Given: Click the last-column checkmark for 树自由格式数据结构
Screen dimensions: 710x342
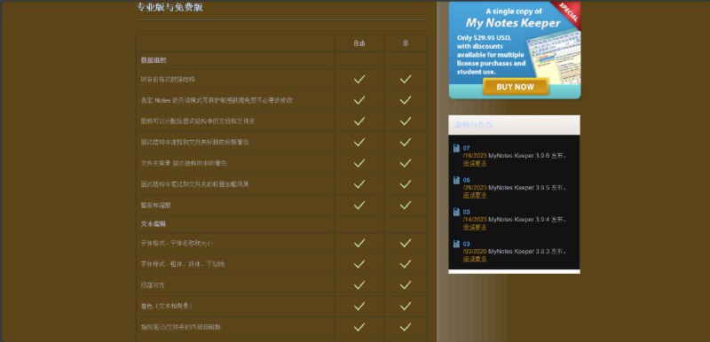Looking at the screenshot, I should pyautogui.click(x=406, y=79).
